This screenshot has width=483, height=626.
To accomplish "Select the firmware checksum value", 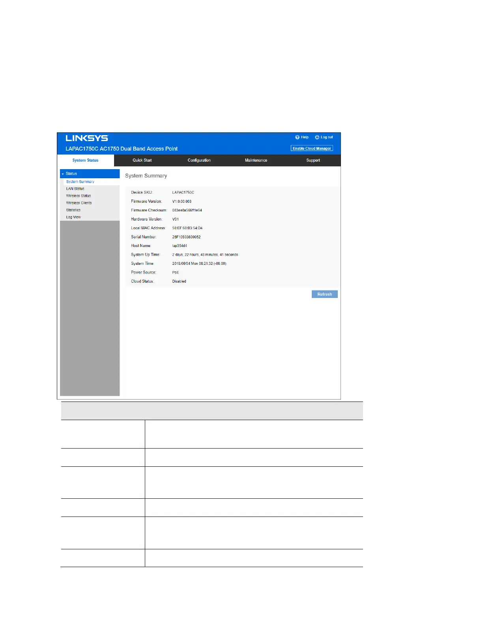I will tap(187, 210).
